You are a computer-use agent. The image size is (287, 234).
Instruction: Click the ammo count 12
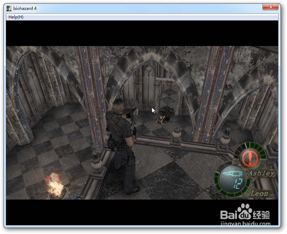click(x=238, y=184)
